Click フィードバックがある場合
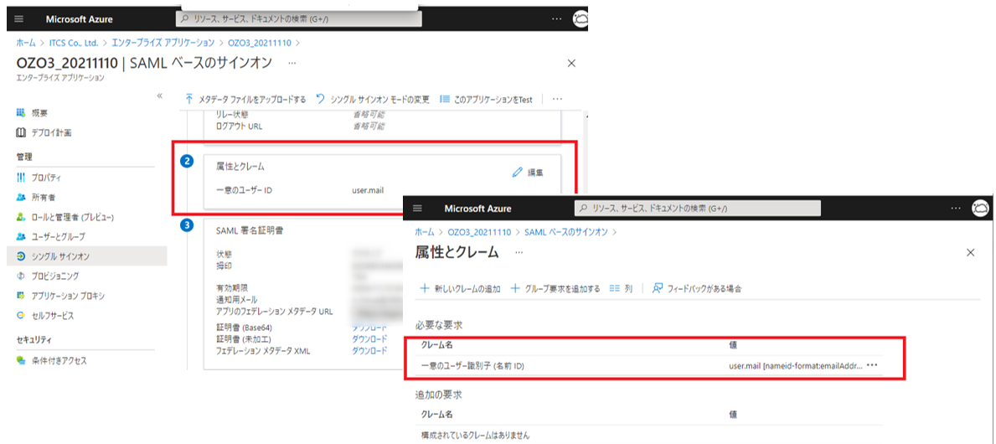Image resolution: width=996 pixels, height=444 pixels. [x=697, y=288]
